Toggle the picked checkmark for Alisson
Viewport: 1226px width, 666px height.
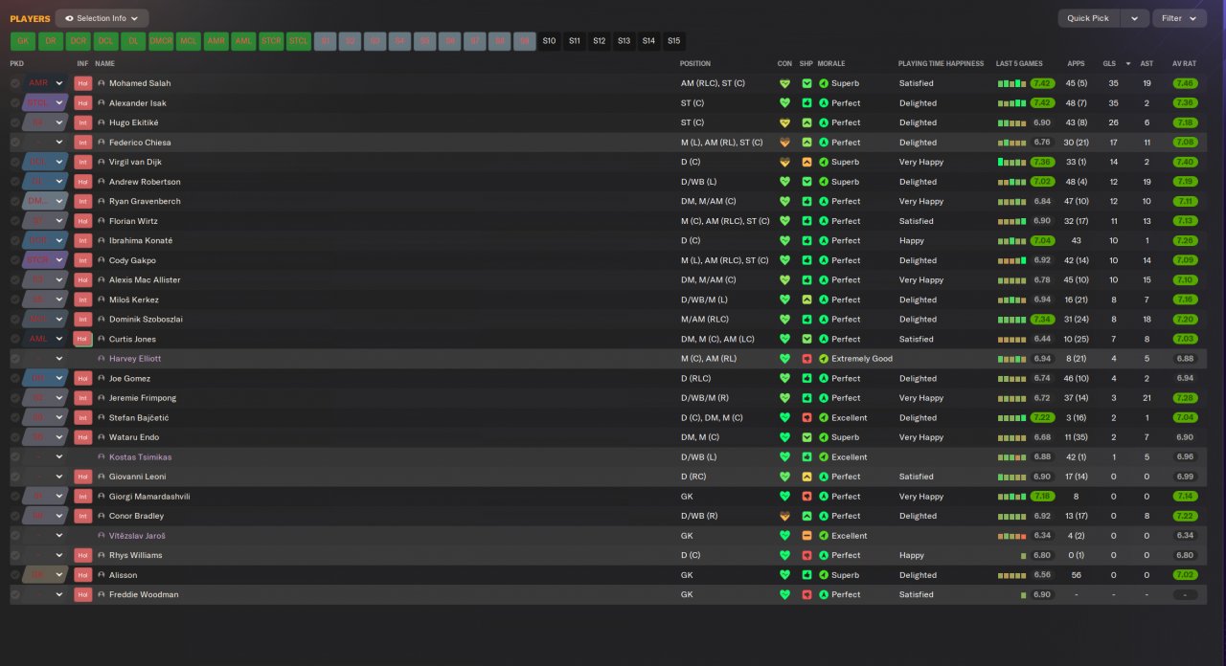click(15, 575)
